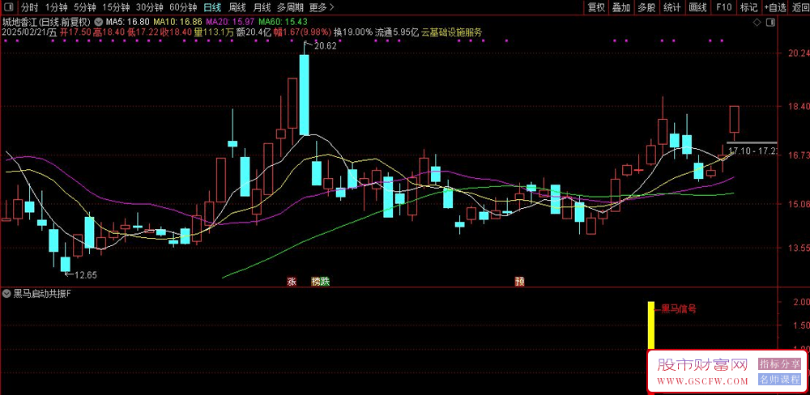This screenshot has height=395, width=810.
Task: Open the 统计 statistics tool
Action: tap(672, 7)
